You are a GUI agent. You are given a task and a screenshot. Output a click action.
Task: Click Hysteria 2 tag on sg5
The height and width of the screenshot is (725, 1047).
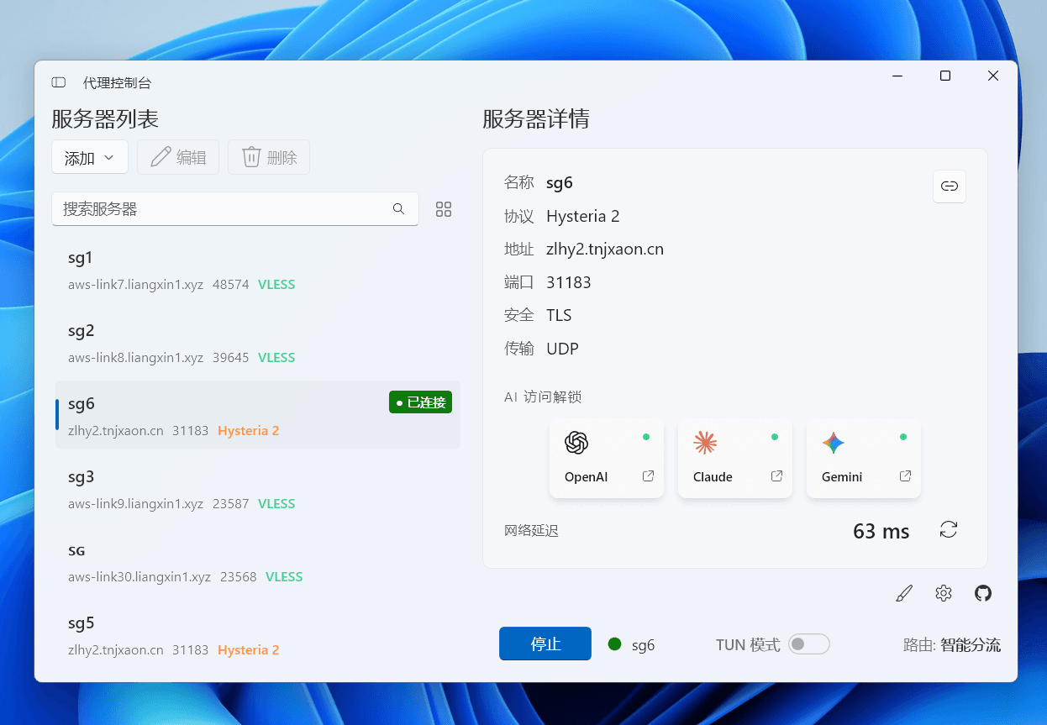249,650
